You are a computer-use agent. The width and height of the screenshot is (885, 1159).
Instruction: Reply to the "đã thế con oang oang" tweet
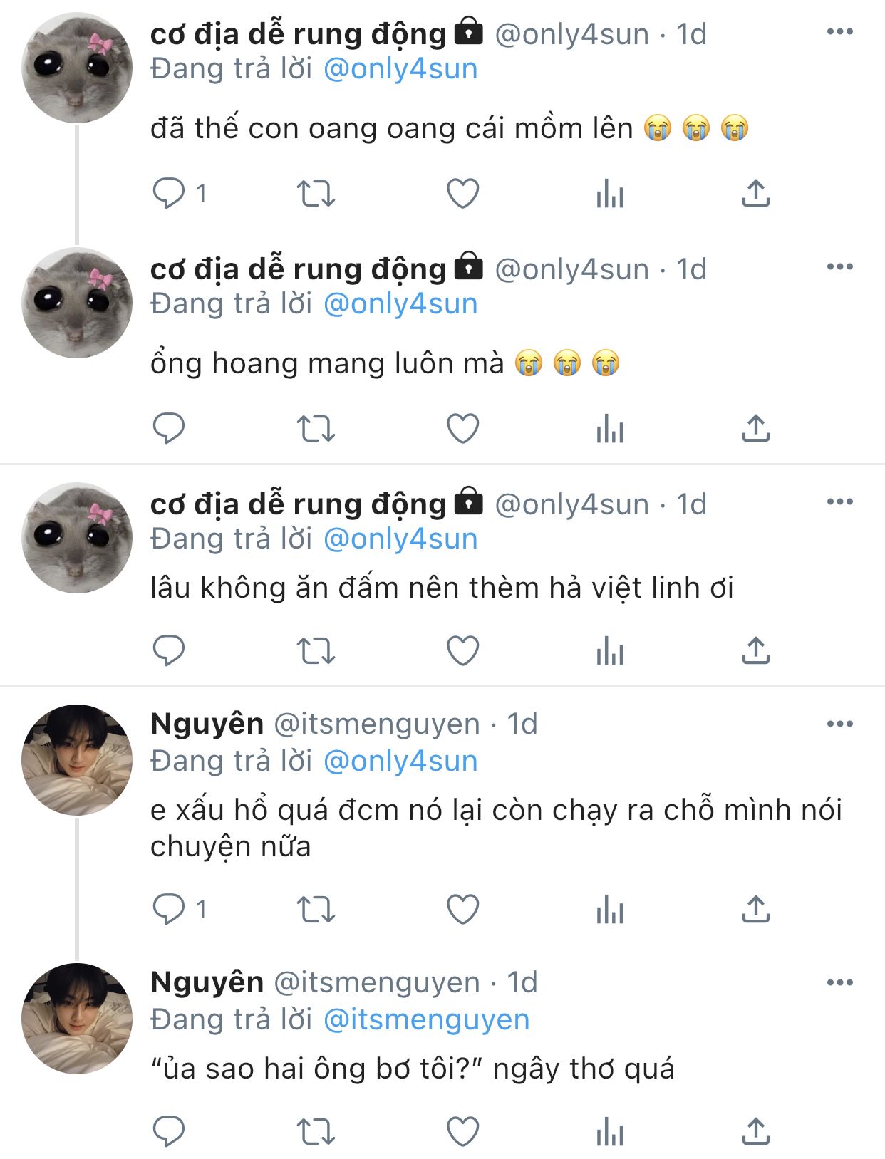point(169,193)
